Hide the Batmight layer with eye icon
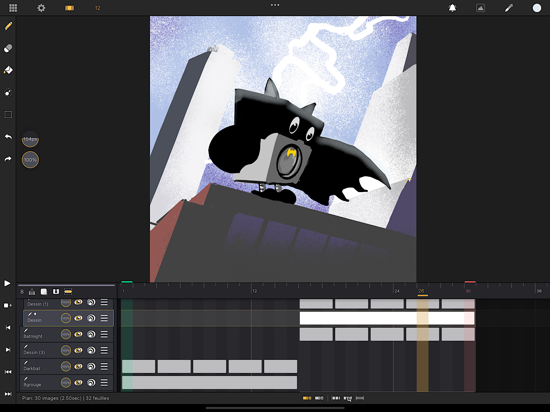This screenshot has height=412, width=550. [x=78, y=334]
